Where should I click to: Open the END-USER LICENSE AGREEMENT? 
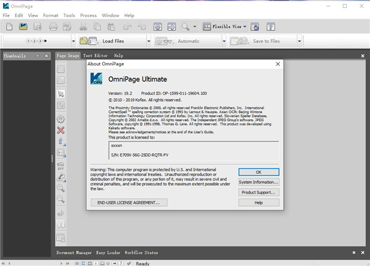[x=129, y=202]
